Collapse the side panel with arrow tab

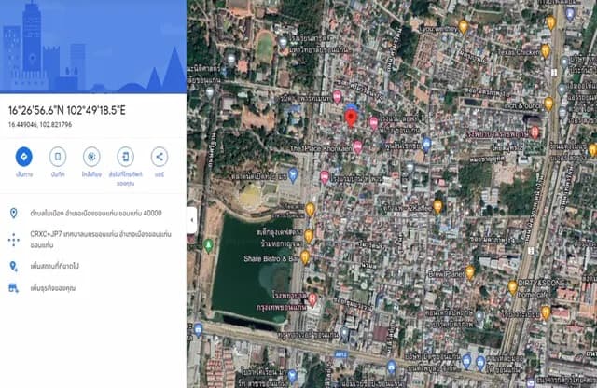pos(191,220)
